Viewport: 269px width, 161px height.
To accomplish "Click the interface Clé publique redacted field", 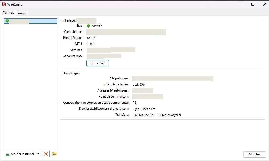I will tap(126, 32).
